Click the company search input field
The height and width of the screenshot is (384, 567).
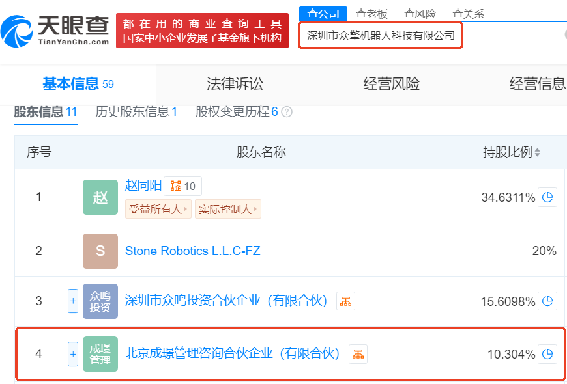433,35
